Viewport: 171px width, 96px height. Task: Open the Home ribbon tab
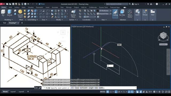3,7
